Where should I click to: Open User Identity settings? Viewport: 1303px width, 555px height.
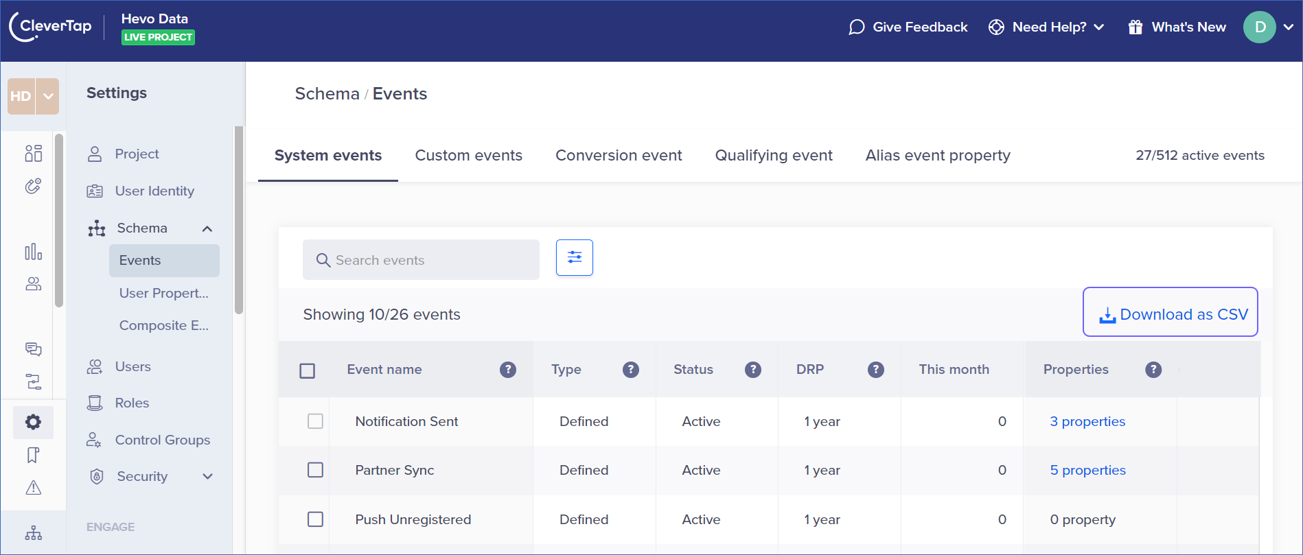154,191
